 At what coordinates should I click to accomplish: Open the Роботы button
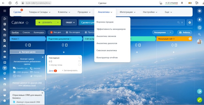184,32
